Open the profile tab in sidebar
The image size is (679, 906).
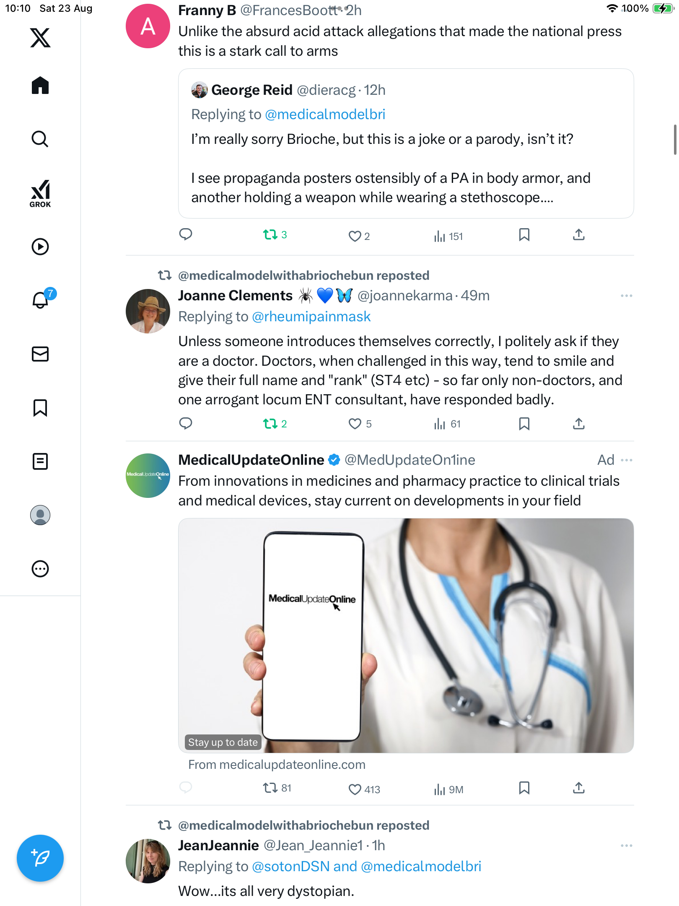pos(40,515)
